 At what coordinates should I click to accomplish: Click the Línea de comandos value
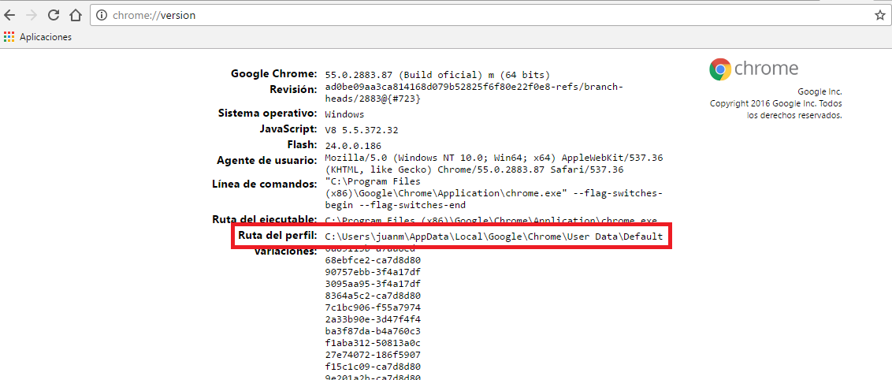click(494, 193)
